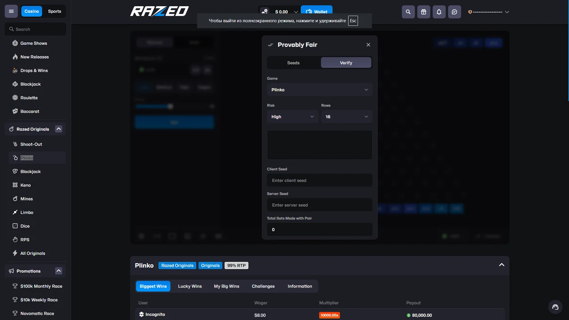Click the Server Seed input field
Screen dimensions: 569x320
click(320, 205)
